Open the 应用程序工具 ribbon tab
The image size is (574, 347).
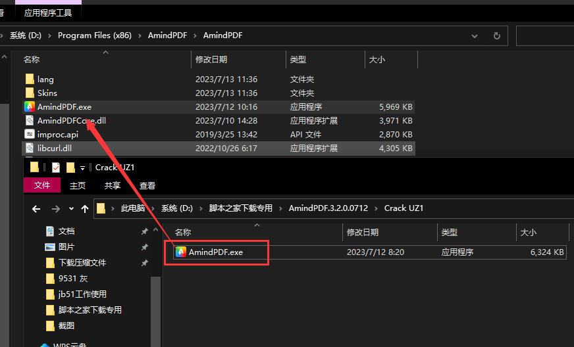point(48,12)
